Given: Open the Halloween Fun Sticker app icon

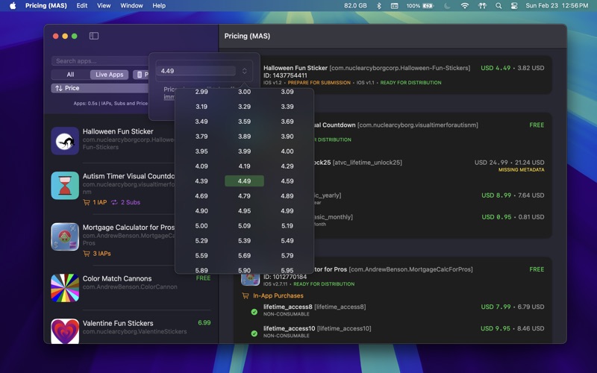Looking at the screenshot, I should [65, 141].
